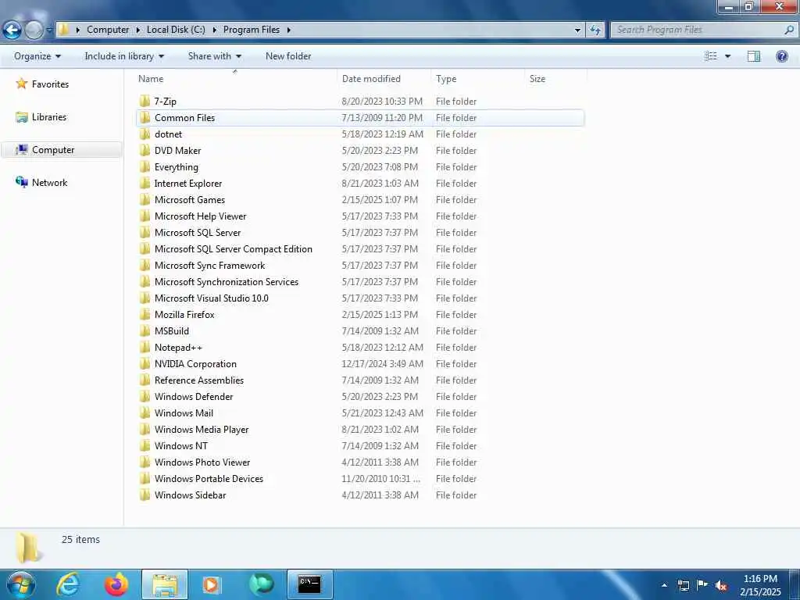The image size is (800, 600).
Task: Click the Windows NT folder name
Action: click(x=181, y=446)
